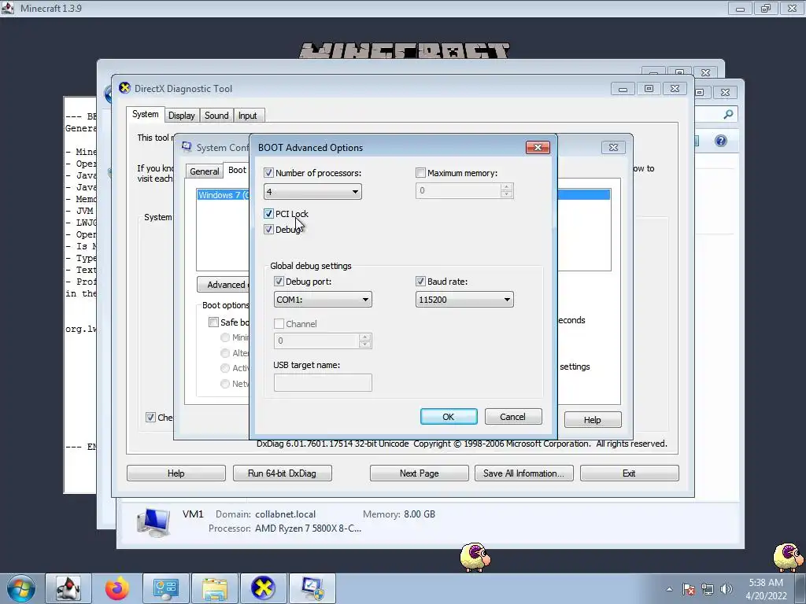Click Exit button in DirectX Diagnostic Tool
The width and height of the screenshot is (806, 604).
tap(629, 473)
